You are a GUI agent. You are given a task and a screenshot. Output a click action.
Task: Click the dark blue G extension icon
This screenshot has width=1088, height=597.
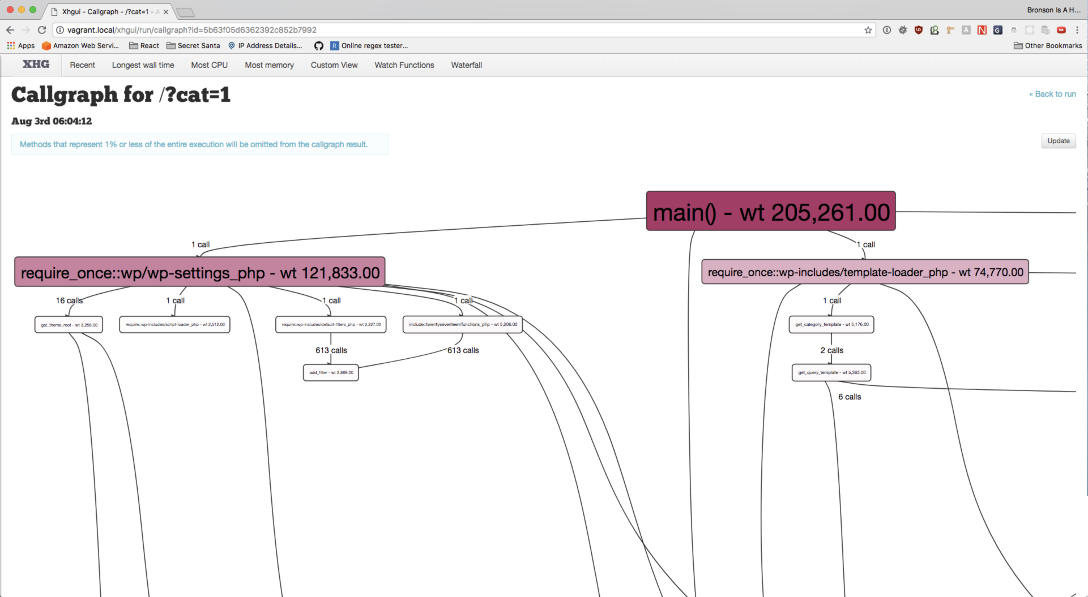click(998, 30)
